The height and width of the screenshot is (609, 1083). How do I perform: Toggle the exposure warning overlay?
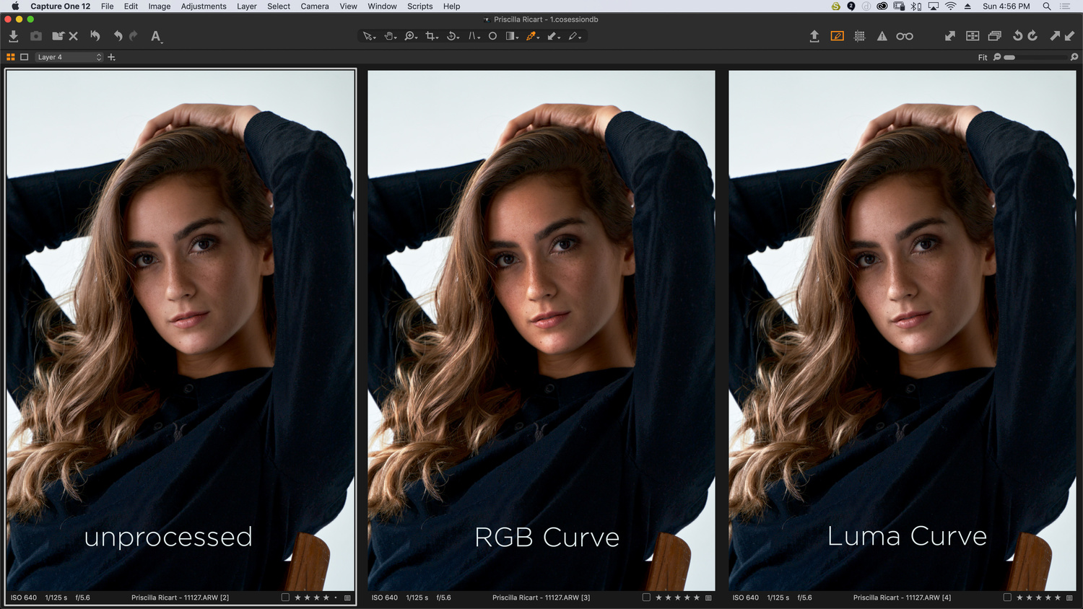882,35
